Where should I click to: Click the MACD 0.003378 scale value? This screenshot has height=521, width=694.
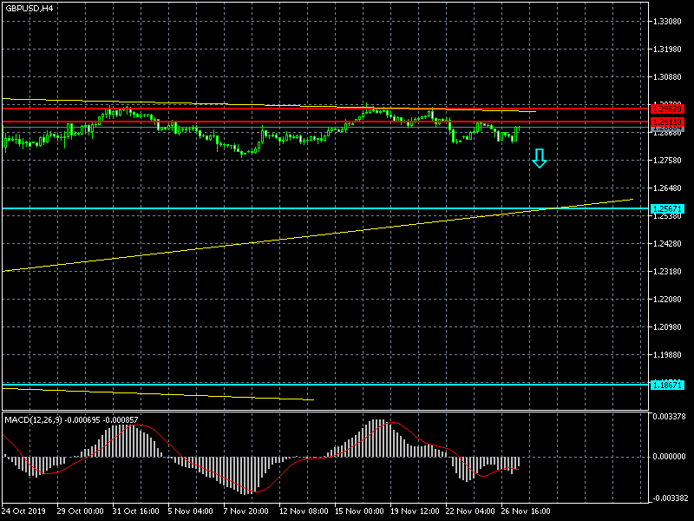point(669,418)
